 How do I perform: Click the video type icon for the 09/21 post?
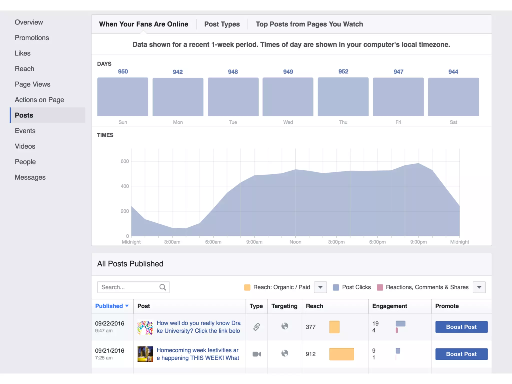[256, 354]
